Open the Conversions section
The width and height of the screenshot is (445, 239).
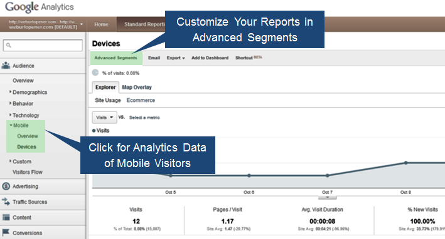tap(43, 233)
